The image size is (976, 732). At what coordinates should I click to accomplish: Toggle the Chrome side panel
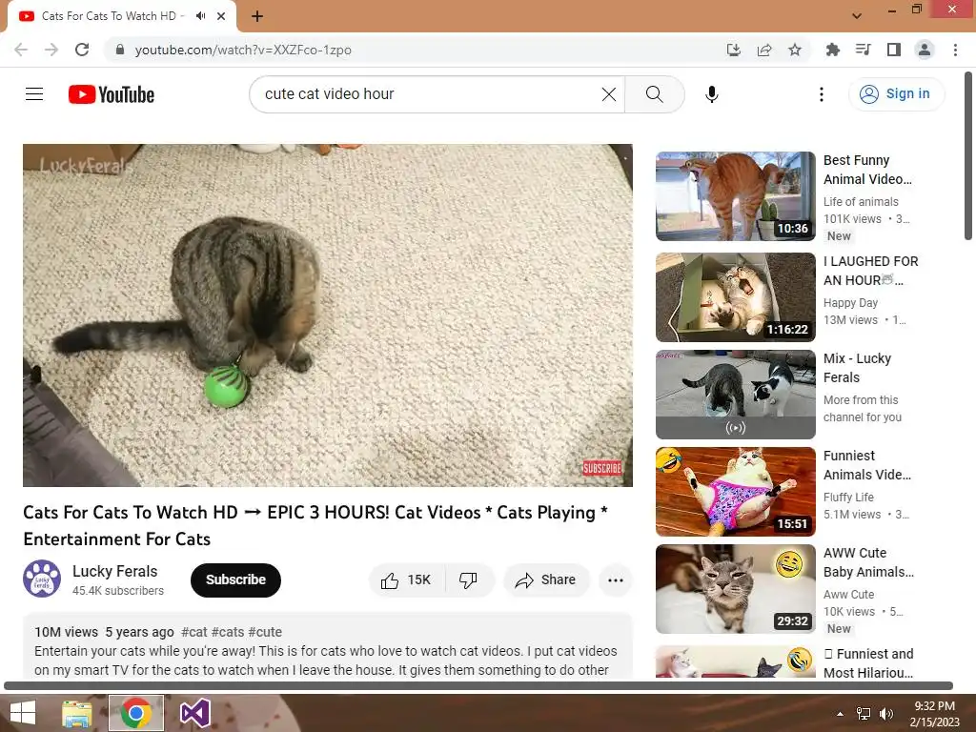coord(894,50)
